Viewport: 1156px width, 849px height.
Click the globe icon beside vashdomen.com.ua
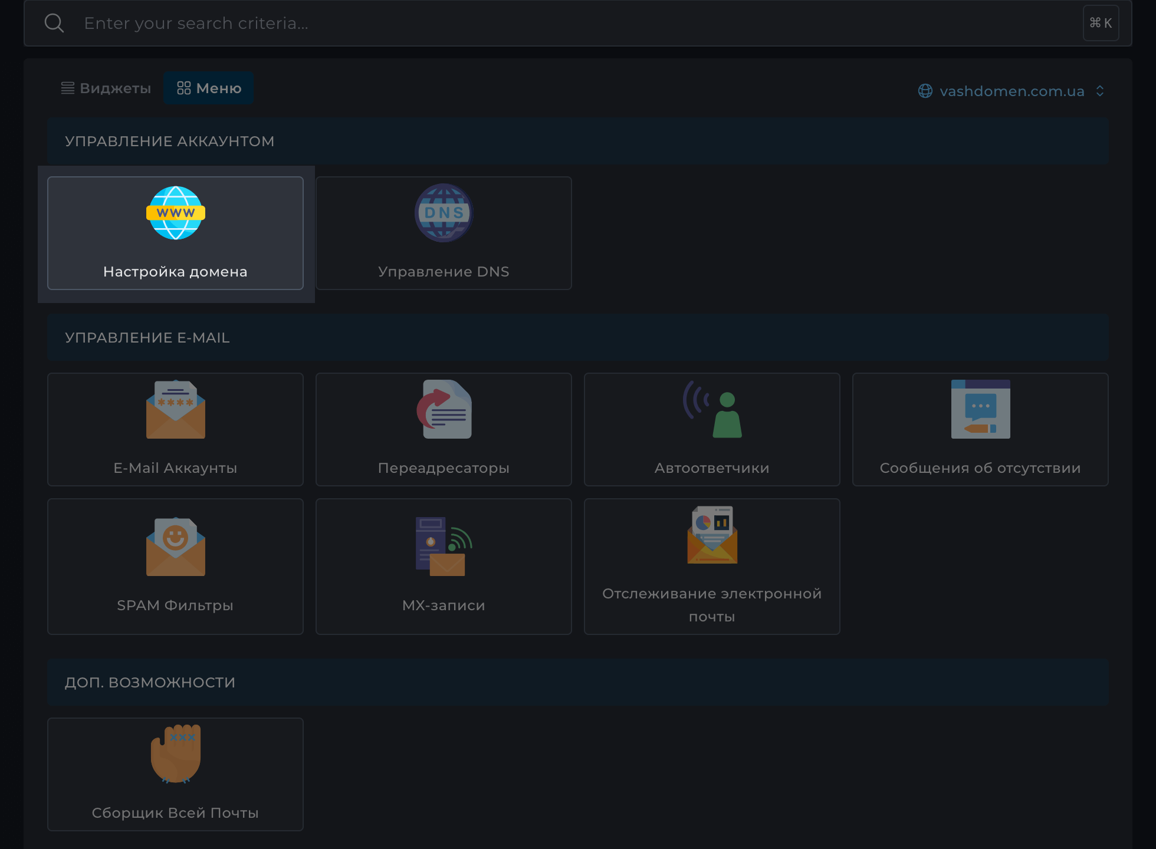tap(925, 91)
